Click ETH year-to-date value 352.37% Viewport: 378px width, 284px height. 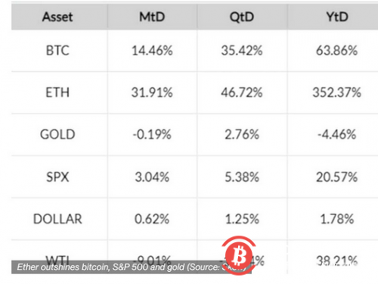point(337,92)
